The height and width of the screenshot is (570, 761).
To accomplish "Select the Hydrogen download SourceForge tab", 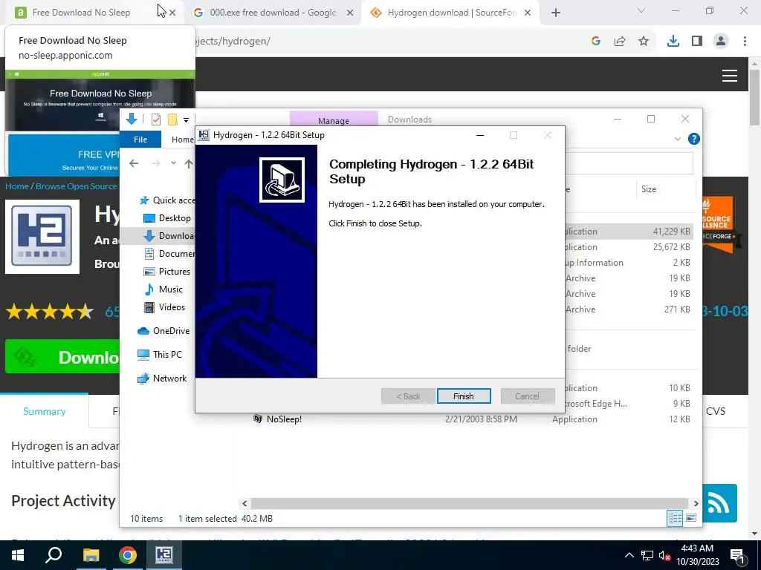I will [x=451, y=13].
